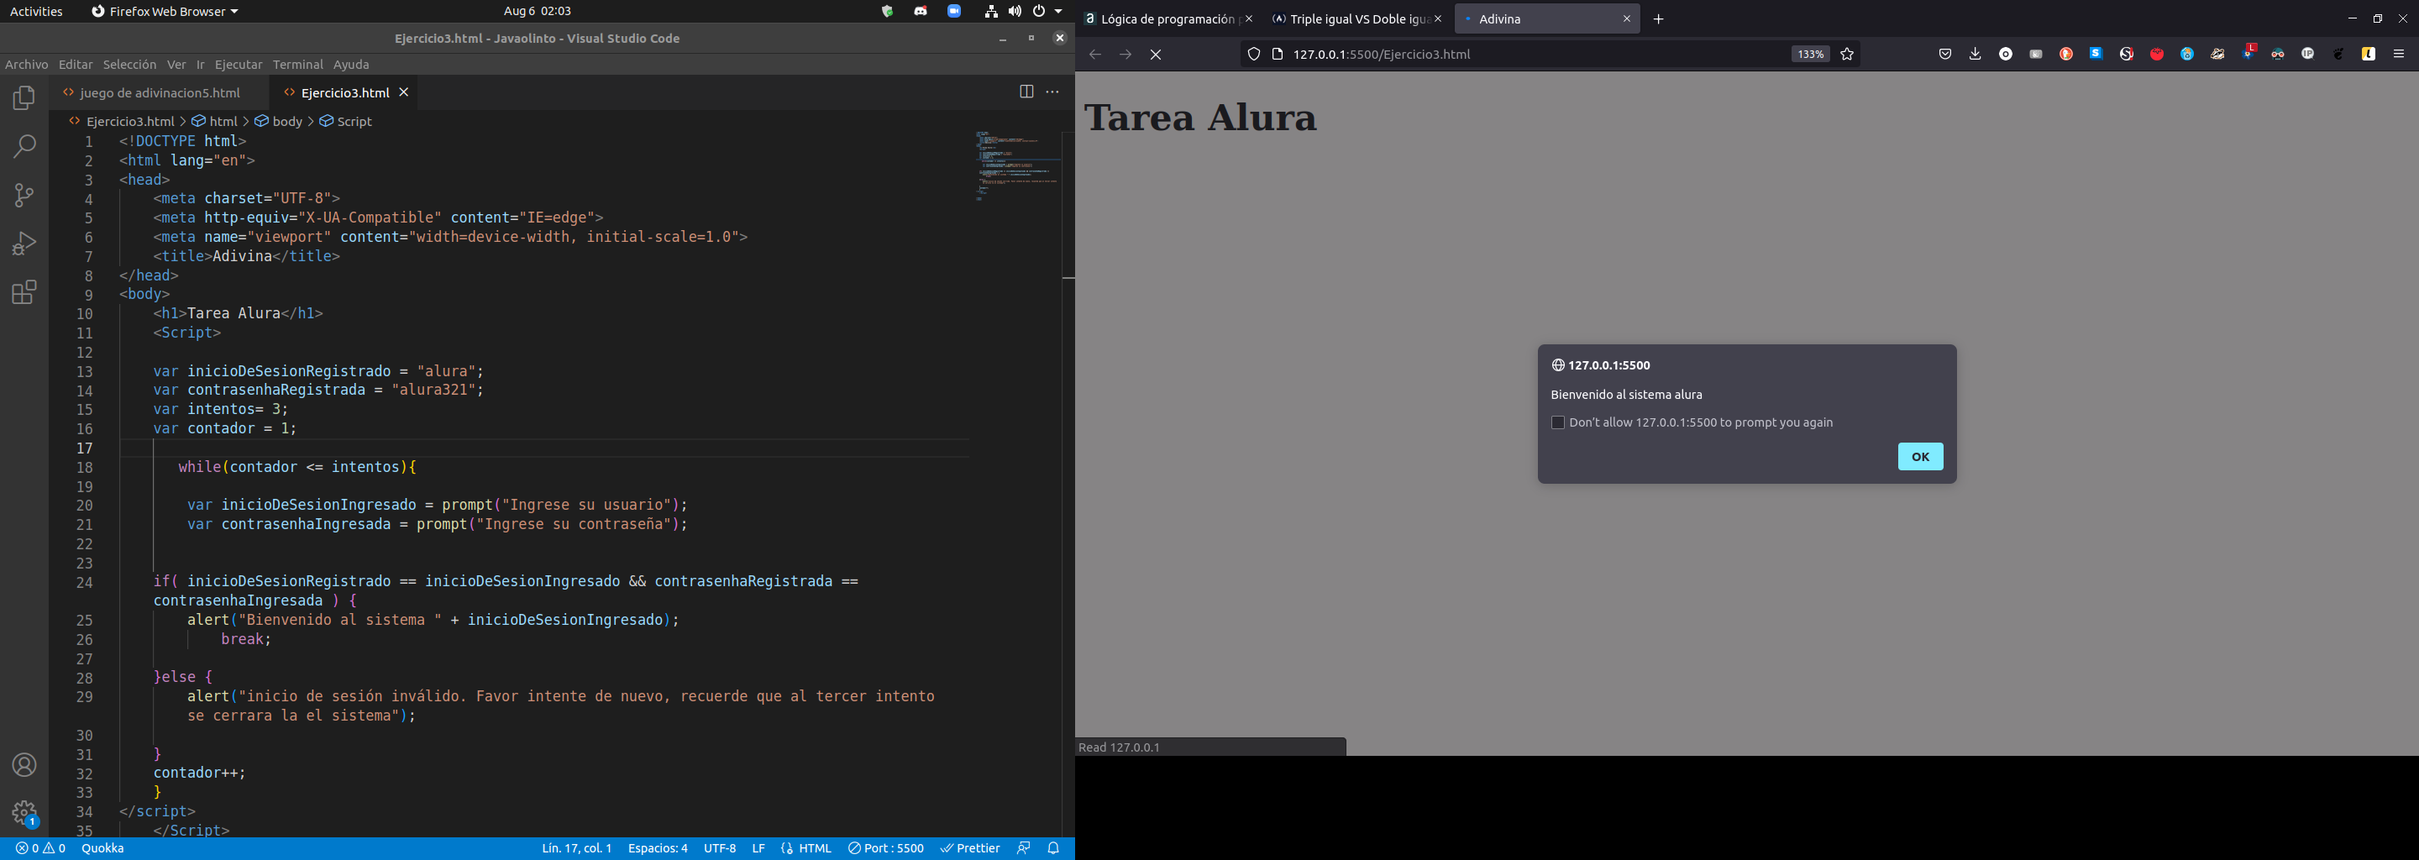
Task: Open the Search view in VS Code
Action: click(x=24, y=146)
